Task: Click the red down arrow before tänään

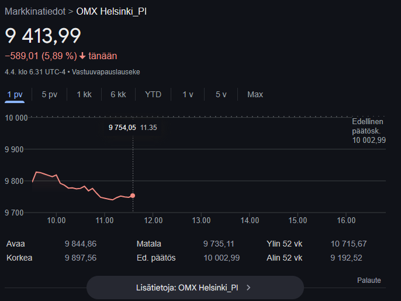Action: [x=82, y=56]
